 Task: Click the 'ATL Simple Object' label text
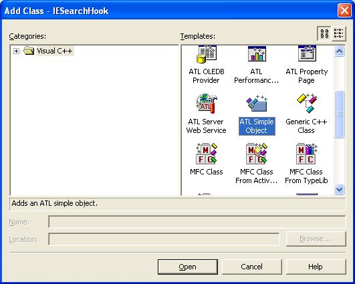257,126
